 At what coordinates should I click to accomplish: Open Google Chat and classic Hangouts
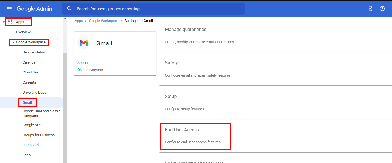(42, 114)
